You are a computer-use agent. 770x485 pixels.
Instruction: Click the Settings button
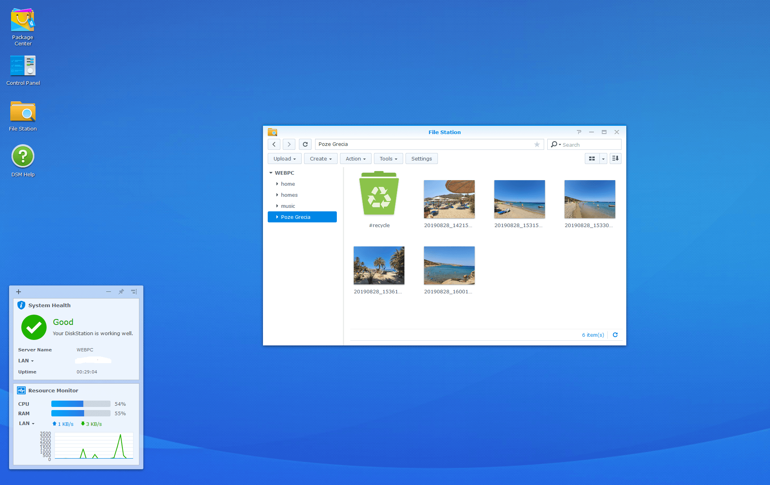pos(421,159)
